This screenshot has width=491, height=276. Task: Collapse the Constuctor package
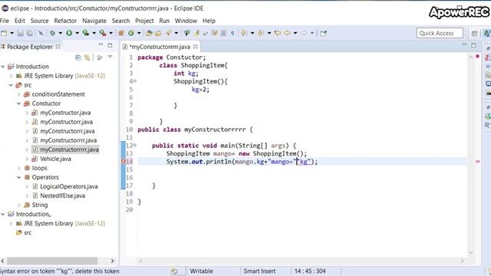19,103
